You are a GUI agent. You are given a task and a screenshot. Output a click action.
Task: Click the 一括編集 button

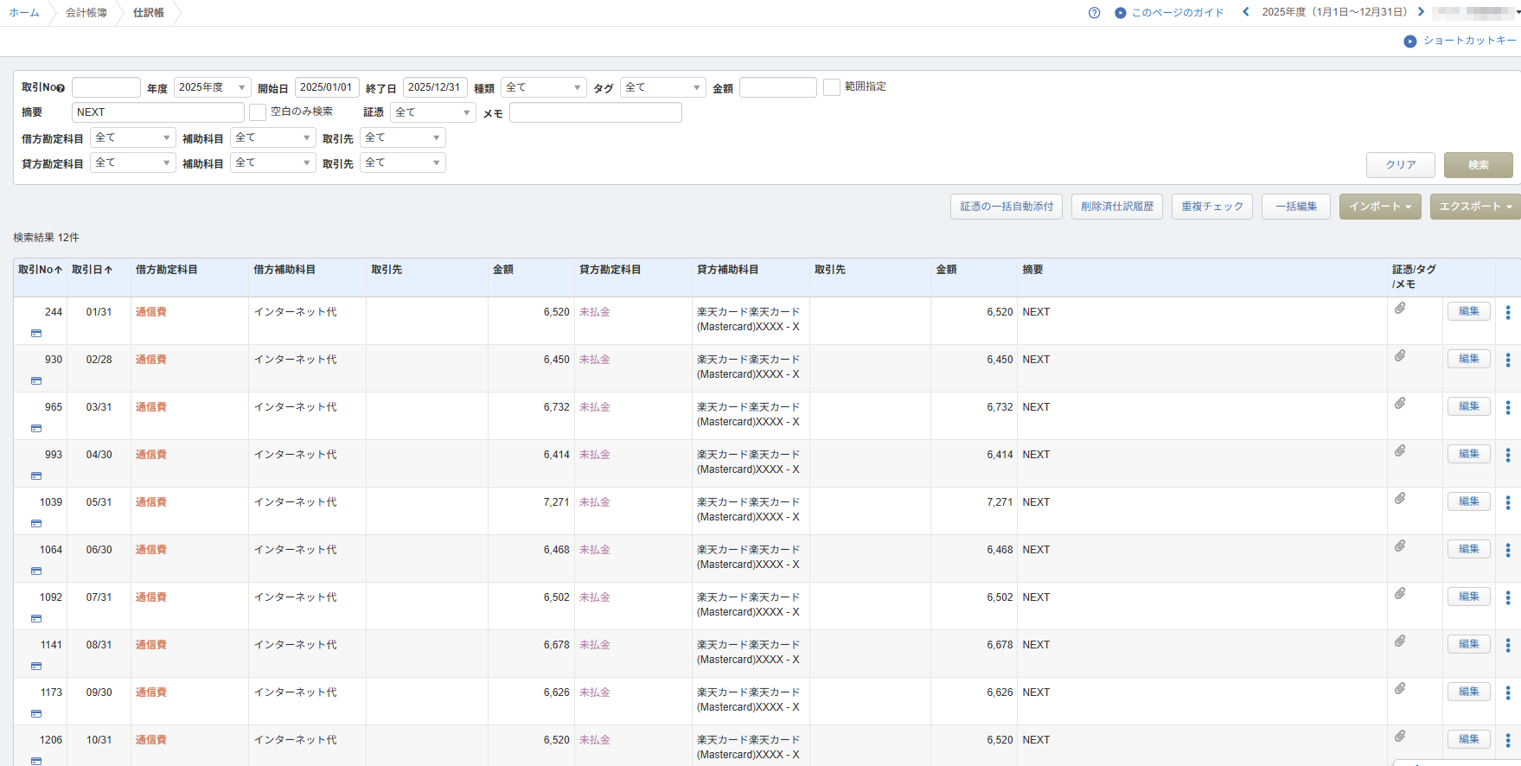pos(1295,207)
